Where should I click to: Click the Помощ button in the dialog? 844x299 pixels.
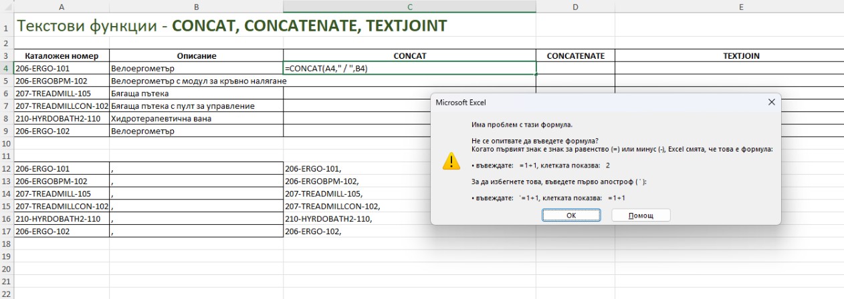click(641, 216)
